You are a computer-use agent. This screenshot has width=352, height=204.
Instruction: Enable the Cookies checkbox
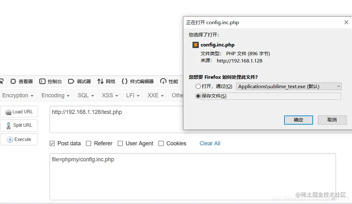point(161,143)
